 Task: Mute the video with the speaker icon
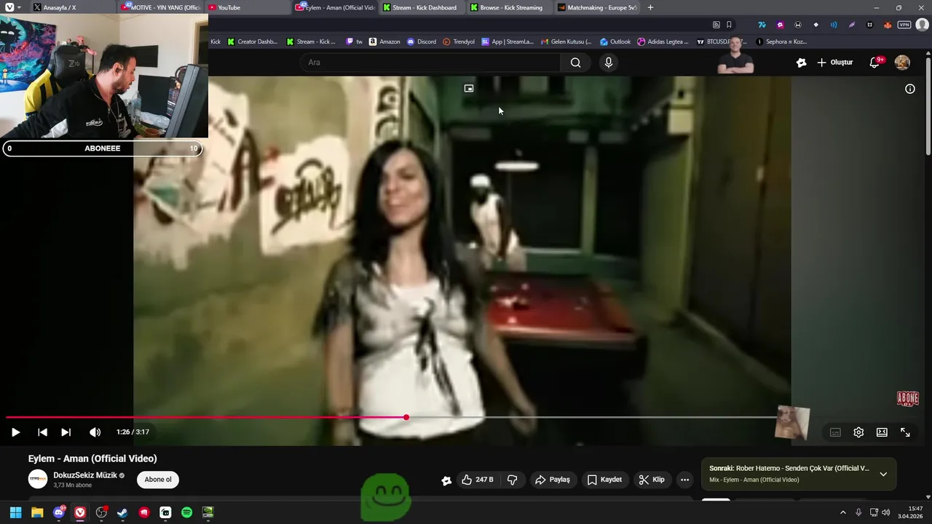pyautogui.click(x=95, y=432)
